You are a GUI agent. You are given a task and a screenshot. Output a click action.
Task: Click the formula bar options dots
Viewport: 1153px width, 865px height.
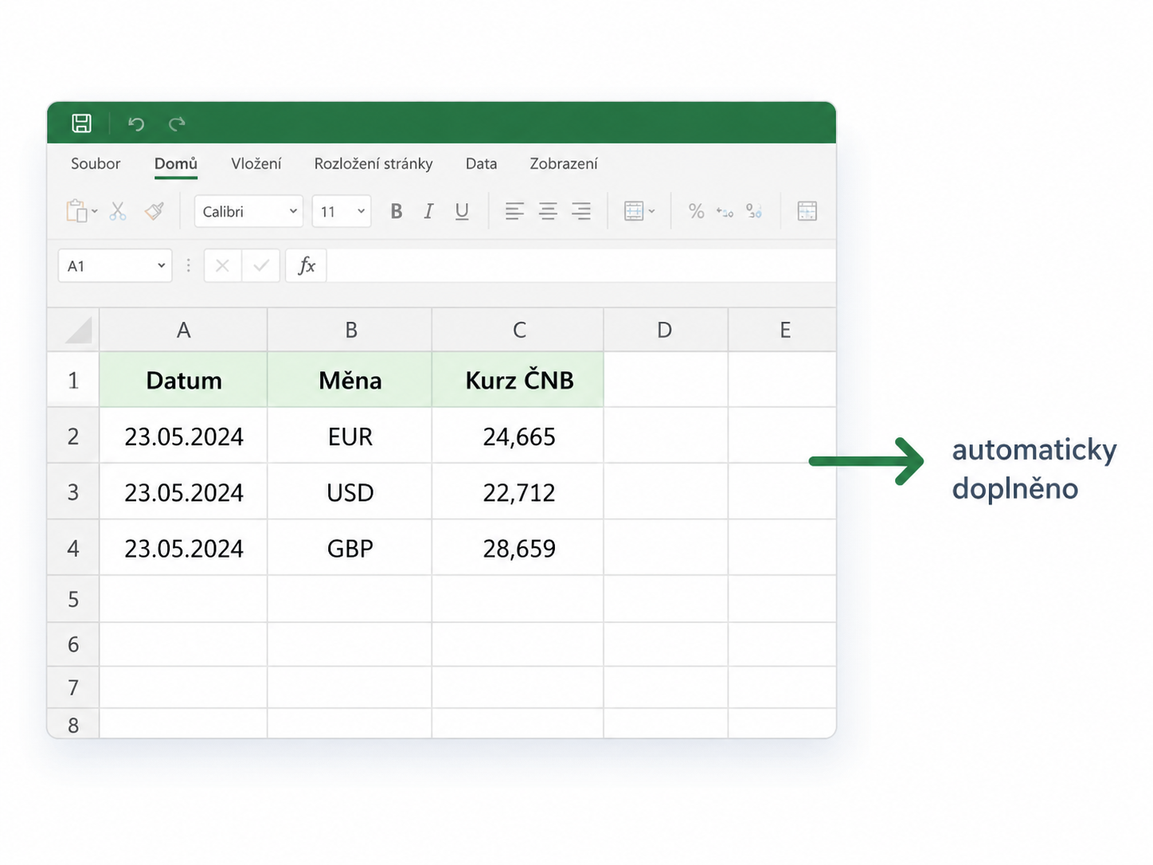coord(189,266)
